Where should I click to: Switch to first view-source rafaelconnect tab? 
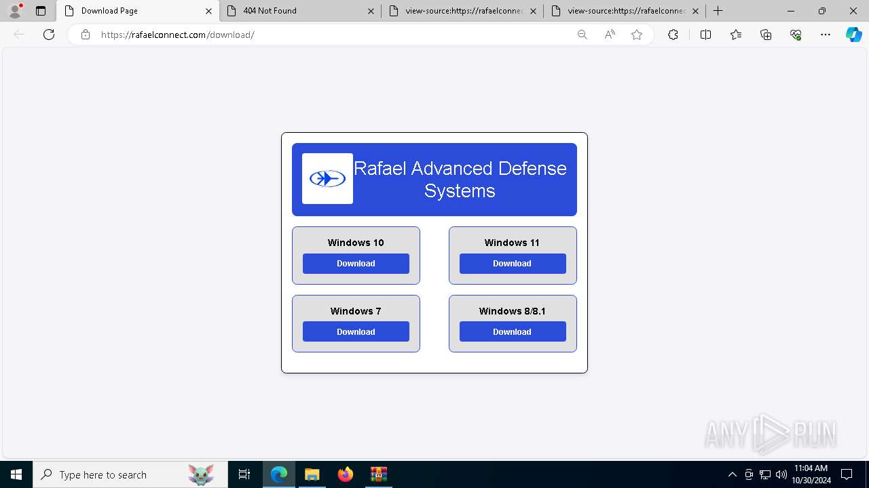pyautogui.click(x=463, y=11)
